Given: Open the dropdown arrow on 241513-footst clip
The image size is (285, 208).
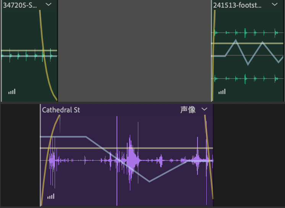Looking at the screenshot, I should tap(275, 5).
